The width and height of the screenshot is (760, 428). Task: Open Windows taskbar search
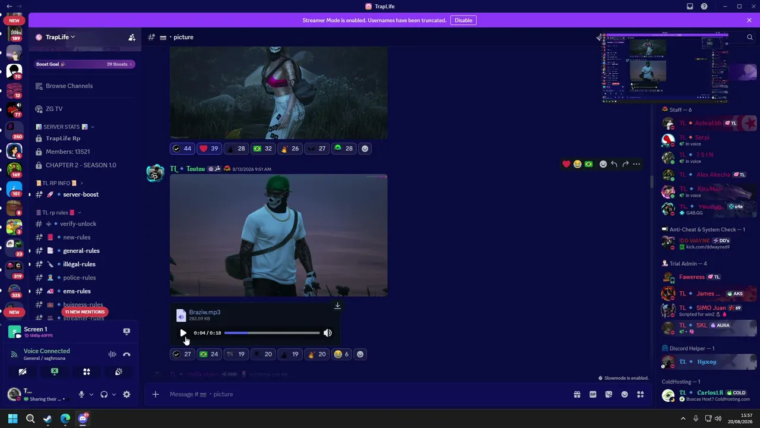(x=30, y=418)
